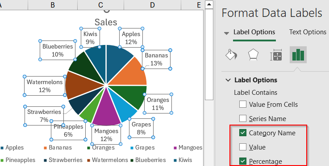Click the Pineapples legend entry

coord(18,160)
